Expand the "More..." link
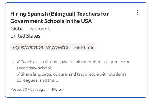The image size is (151, 100). (x=58, y=89)
